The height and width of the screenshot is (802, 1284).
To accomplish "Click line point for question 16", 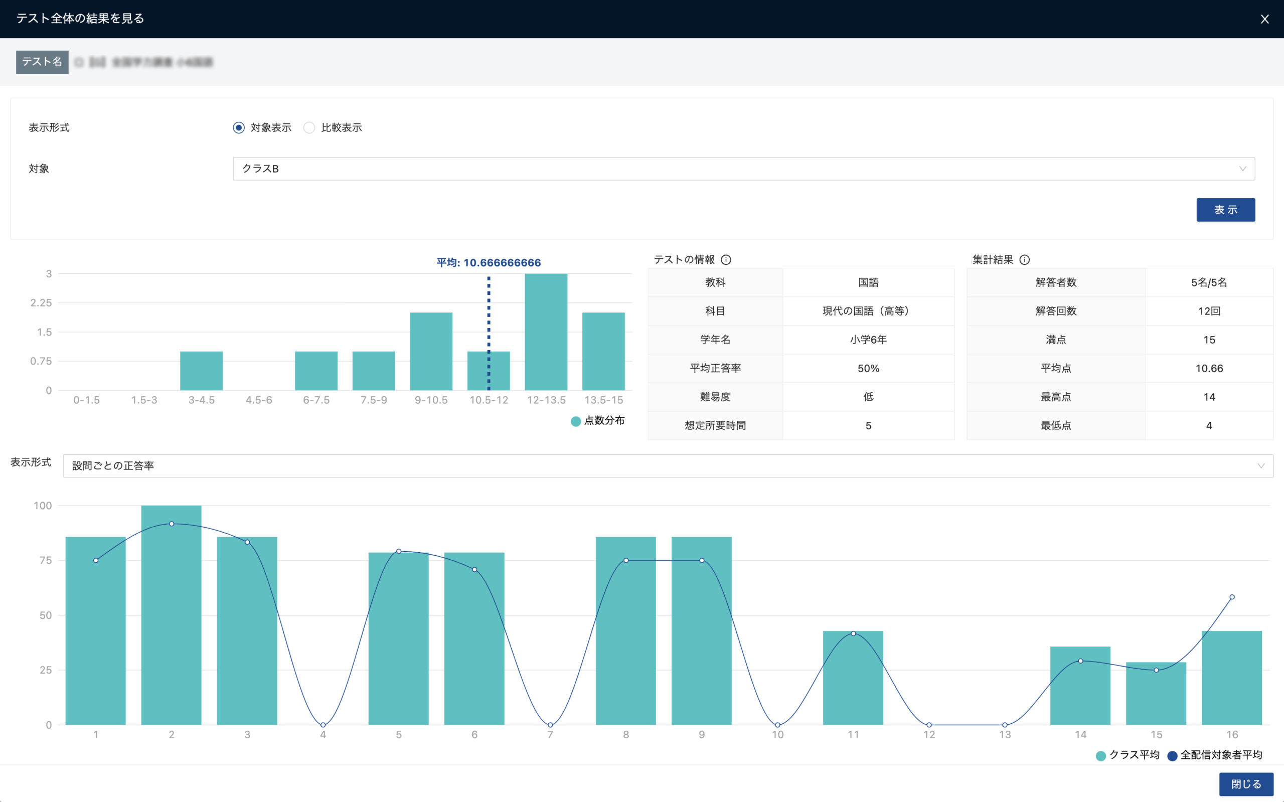I will [1231, 597].
